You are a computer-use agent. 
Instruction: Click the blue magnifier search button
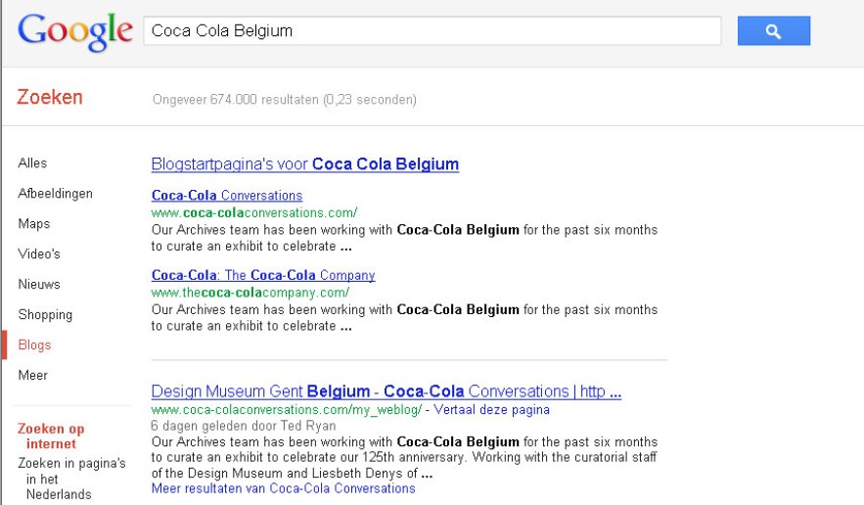click(774, 31)
